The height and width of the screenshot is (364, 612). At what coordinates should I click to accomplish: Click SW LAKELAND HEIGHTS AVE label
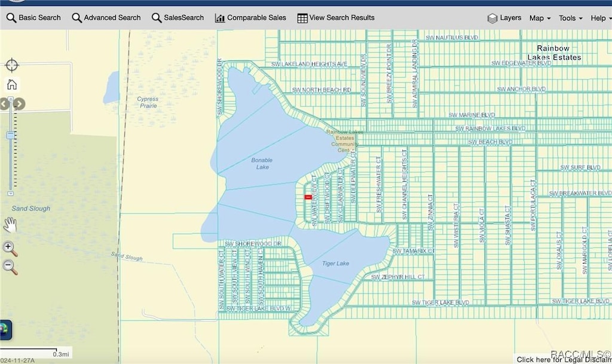309,64
